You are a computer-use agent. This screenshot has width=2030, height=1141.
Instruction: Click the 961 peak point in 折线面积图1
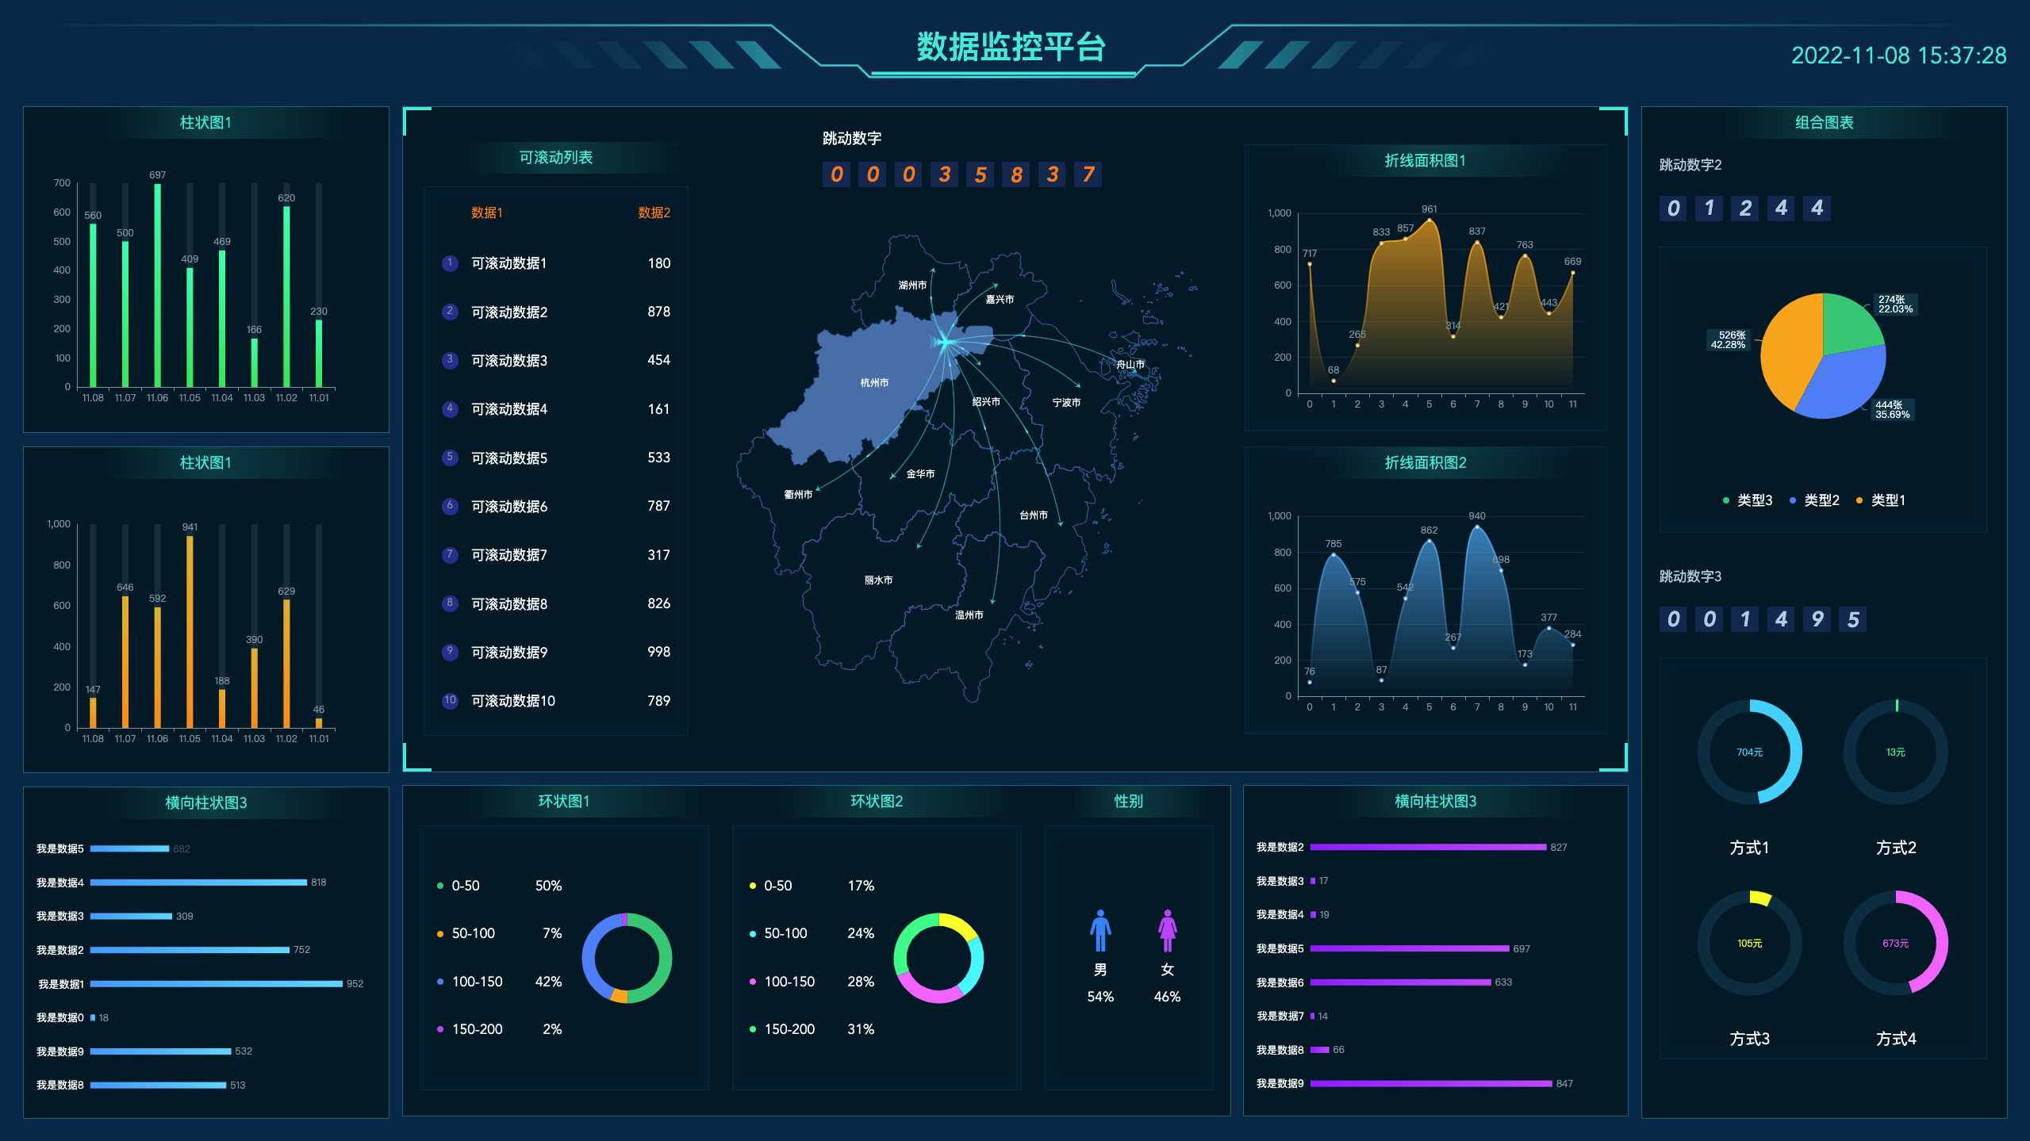[x=1429, y=220]
